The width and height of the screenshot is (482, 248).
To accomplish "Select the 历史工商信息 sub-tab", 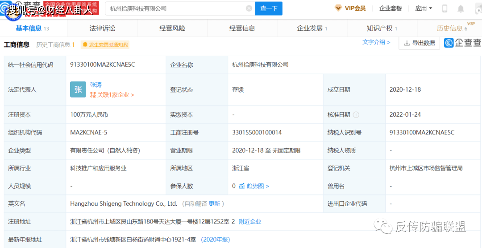I will point(55,45).
